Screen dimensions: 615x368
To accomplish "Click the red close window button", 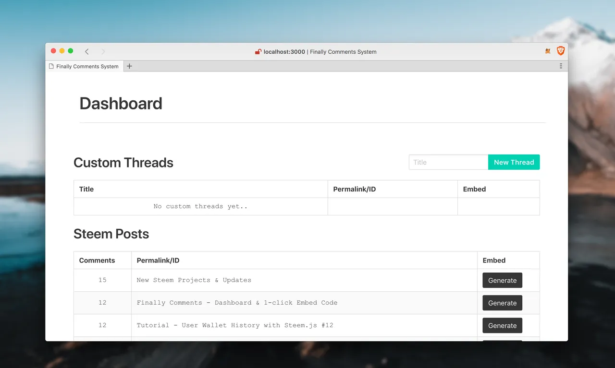I will coord(53,51).
